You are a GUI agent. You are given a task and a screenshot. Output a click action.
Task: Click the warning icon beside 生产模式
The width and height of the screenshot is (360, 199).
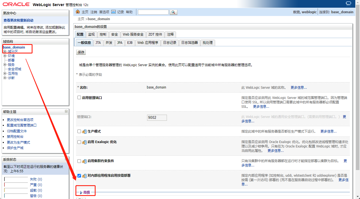click(84, 132)
